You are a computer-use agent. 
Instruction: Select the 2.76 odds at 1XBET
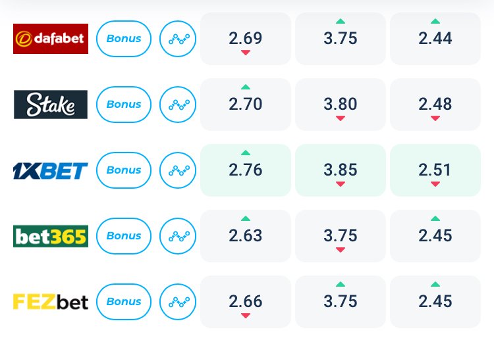pos(246,170)
